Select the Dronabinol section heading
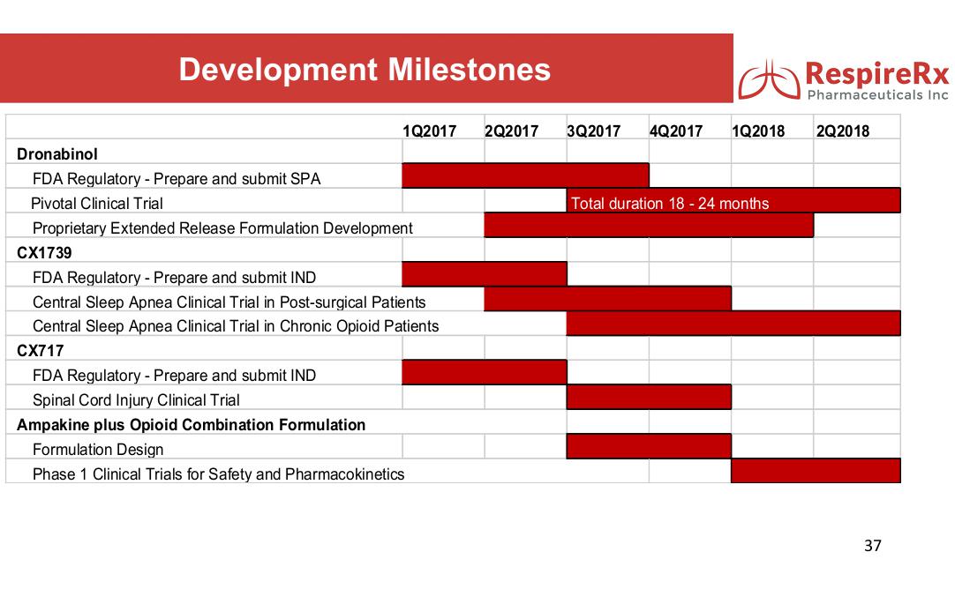 click(57, 154)
